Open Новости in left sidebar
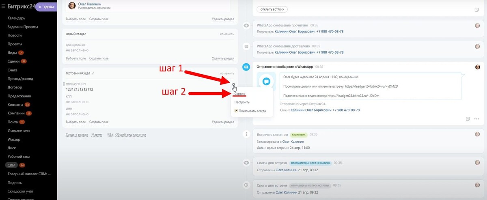This screenshot has width=487, height=200. click(15, 35)
